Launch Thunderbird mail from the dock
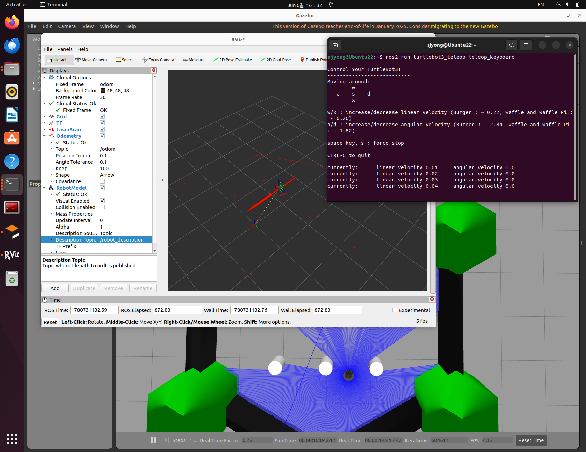Image resolution: width=586 pixels, height=452 pixels. 12,46
